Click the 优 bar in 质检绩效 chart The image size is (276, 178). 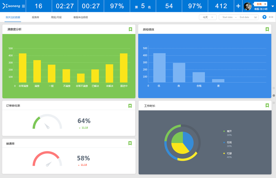[x=159, y=68]
